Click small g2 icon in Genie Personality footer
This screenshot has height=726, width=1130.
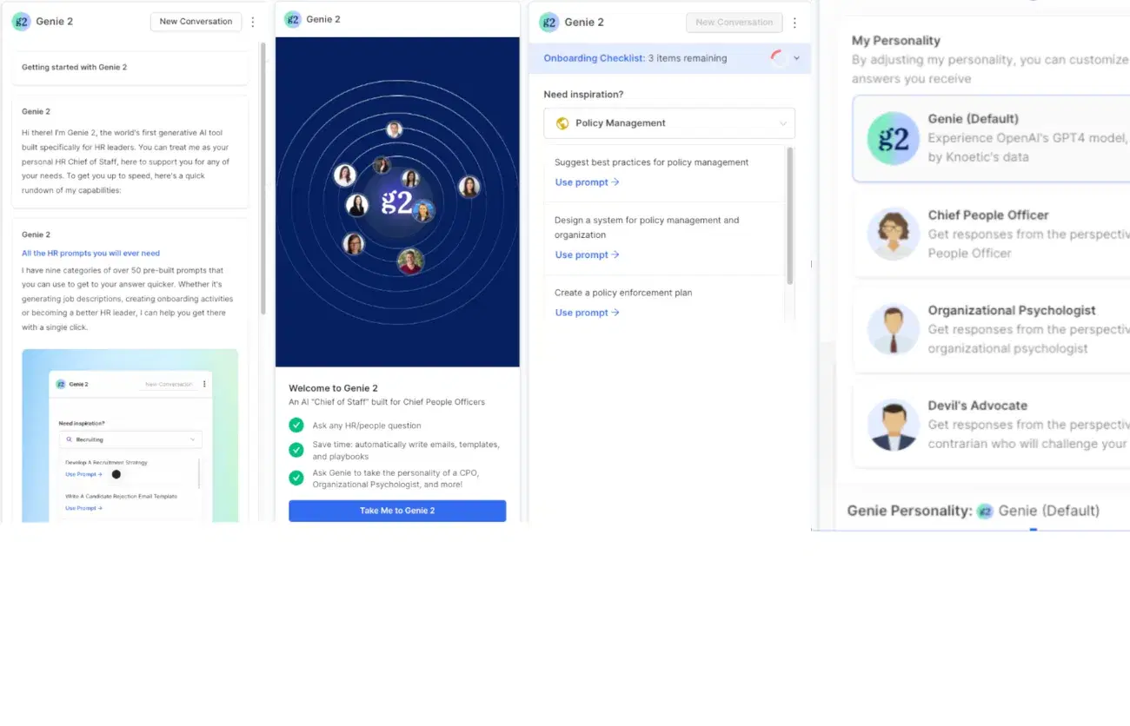985,511
